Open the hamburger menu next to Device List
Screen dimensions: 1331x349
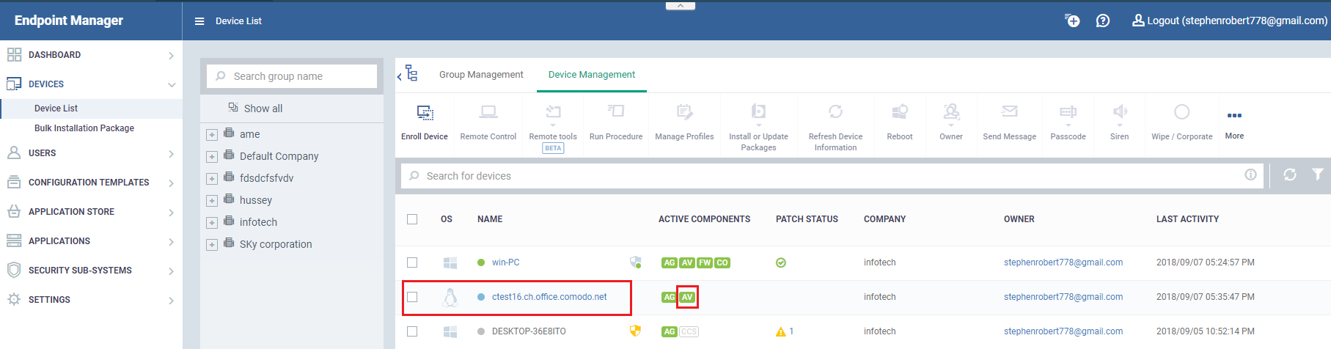(199, 21)
